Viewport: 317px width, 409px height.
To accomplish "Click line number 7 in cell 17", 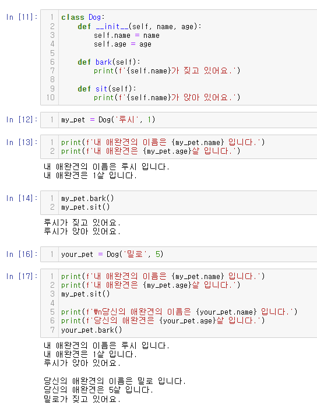I will 52,330.
